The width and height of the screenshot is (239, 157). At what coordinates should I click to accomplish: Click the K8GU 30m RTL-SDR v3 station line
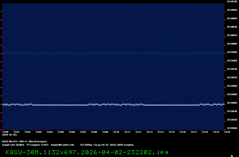(24, 141)
